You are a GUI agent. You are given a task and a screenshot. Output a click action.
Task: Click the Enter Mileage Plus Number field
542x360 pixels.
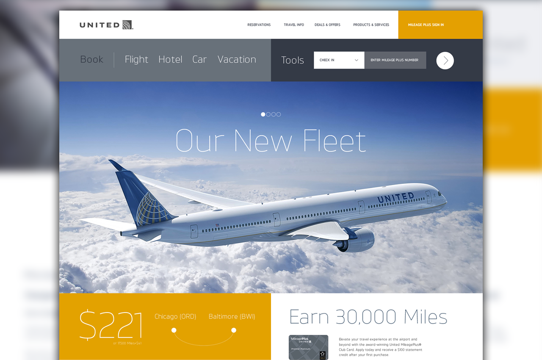(x=395, y=60)
